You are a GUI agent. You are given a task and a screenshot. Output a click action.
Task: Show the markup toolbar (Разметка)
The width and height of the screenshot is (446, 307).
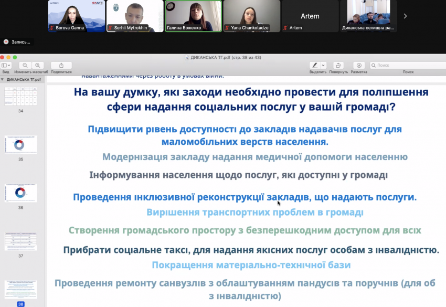(x=359, y=66)
